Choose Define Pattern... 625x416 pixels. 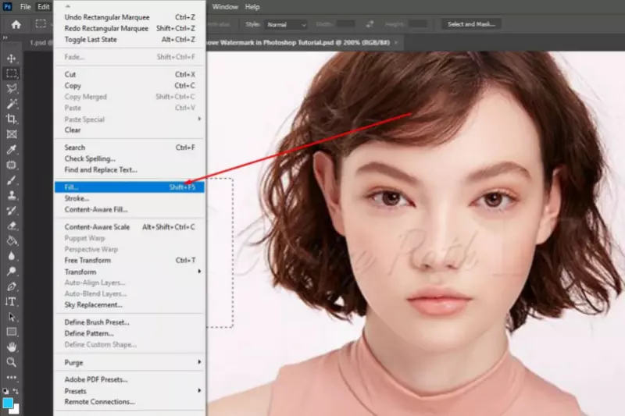click(129, 333)
